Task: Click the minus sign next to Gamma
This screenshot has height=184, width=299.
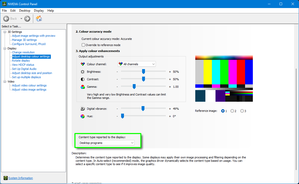Action: tap(117, 87)
